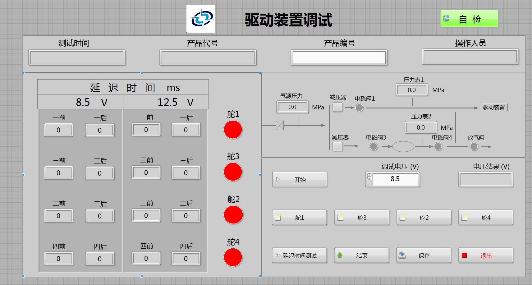Click the red 舵1 indicator light
This screenshot has width=532, height=285.
pyautogui.click(x=233, y=130)
